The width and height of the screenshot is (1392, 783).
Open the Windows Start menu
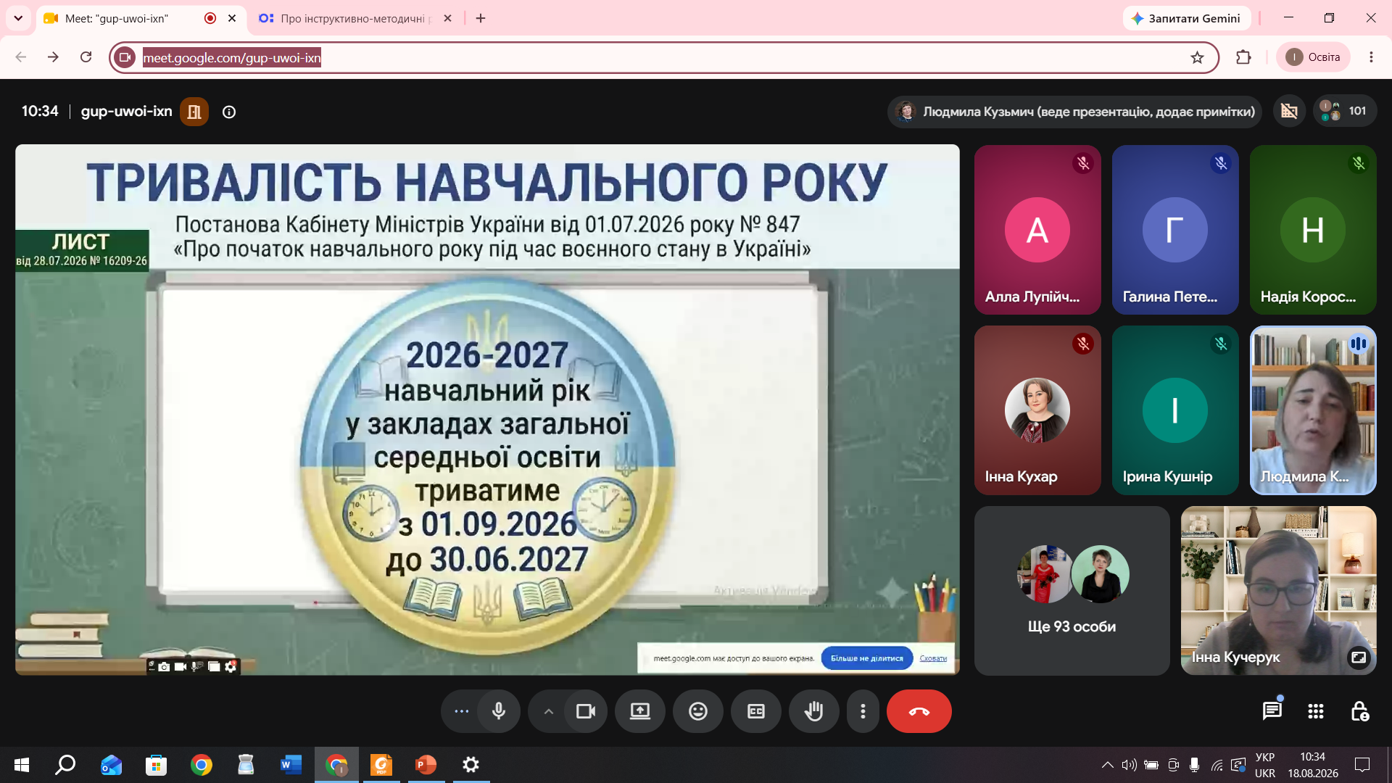click(22, 765)
